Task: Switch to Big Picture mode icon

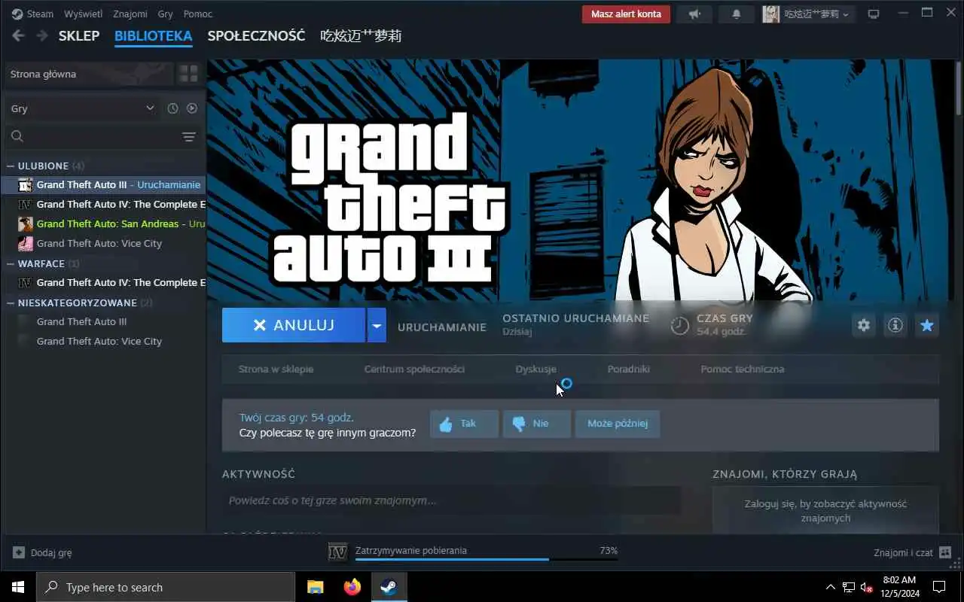Action: 874,14
